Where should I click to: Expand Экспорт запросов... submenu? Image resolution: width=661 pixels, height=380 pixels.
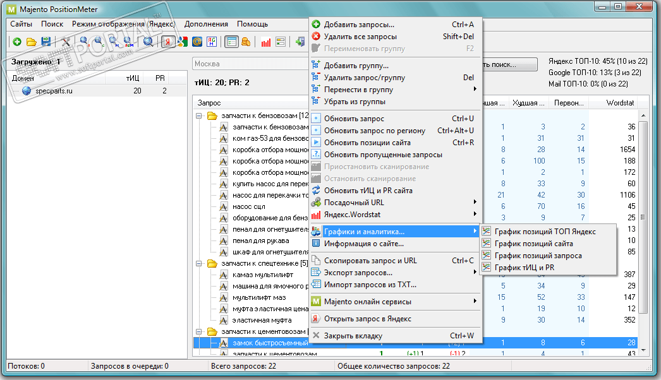(396, 273)
